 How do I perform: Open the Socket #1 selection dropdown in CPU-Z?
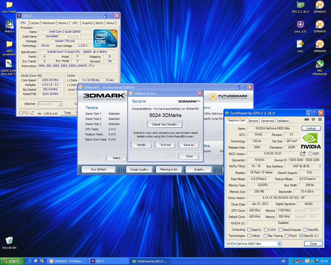coord(60,104)
